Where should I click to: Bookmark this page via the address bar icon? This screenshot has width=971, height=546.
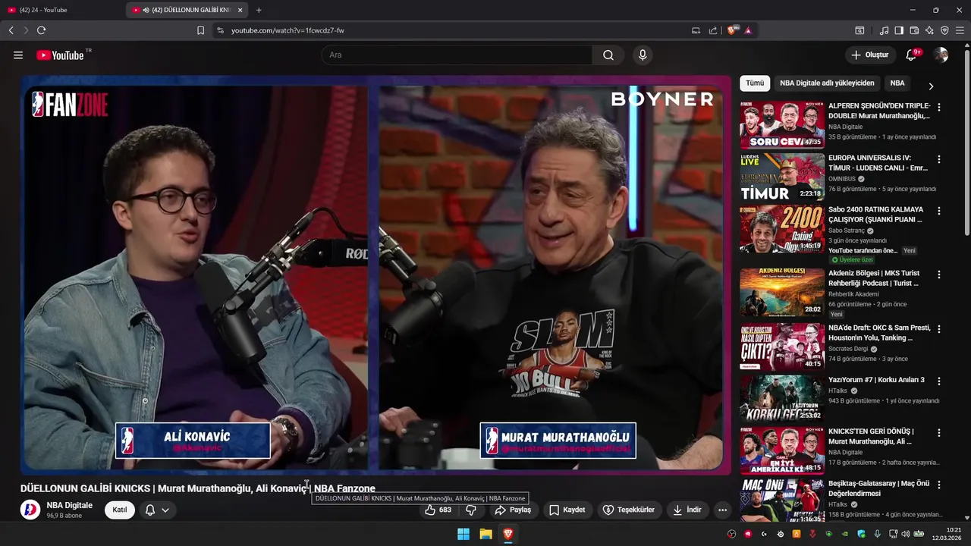pyautogui.click(x=200, y=30)
